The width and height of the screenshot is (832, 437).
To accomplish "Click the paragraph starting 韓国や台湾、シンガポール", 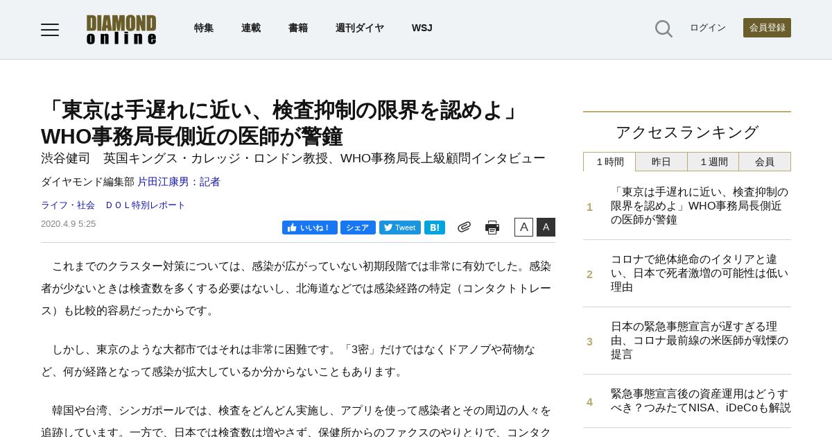I will 297,419.
